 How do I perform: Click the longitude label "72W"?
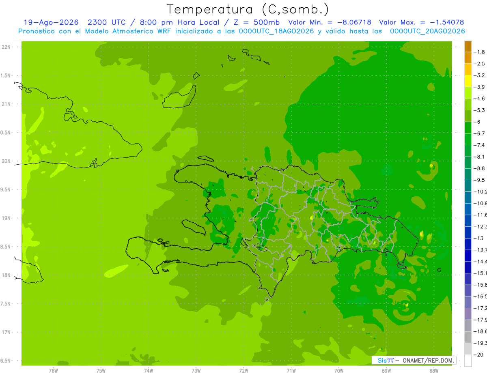pos(243,371)
